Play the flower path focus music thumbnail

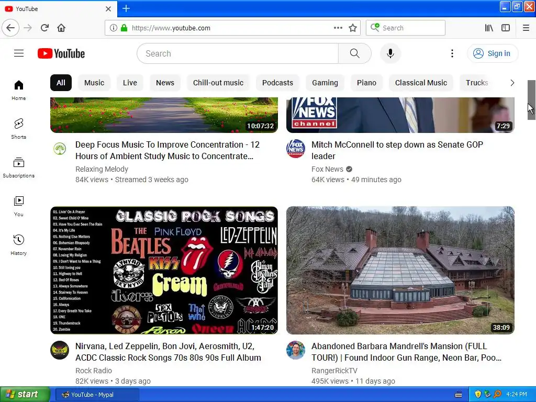click(164, 115)
